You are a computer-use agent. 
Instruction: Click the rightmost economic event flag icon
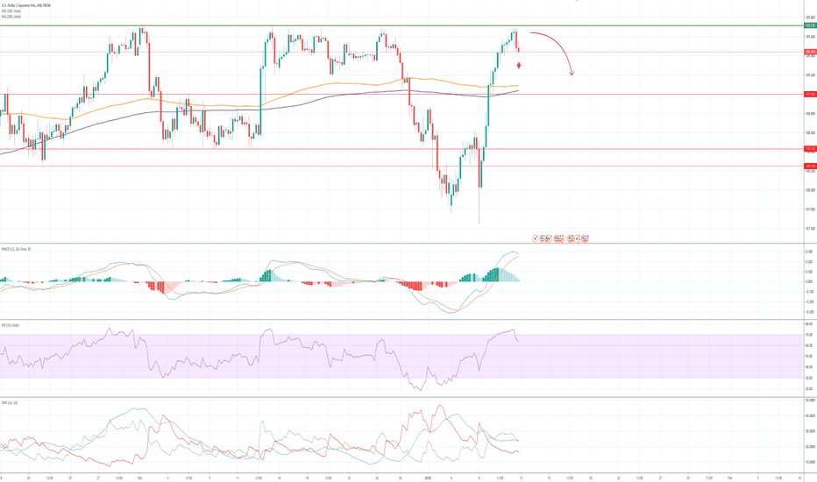585,237
